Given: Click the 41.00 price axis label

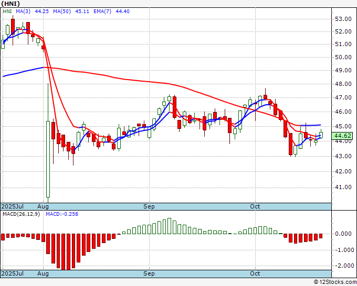Looking at the screenshot, I should tap(343, 187).
